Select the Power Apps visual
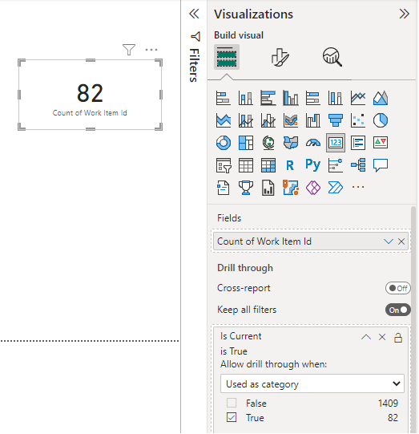 tap(313, 188)
